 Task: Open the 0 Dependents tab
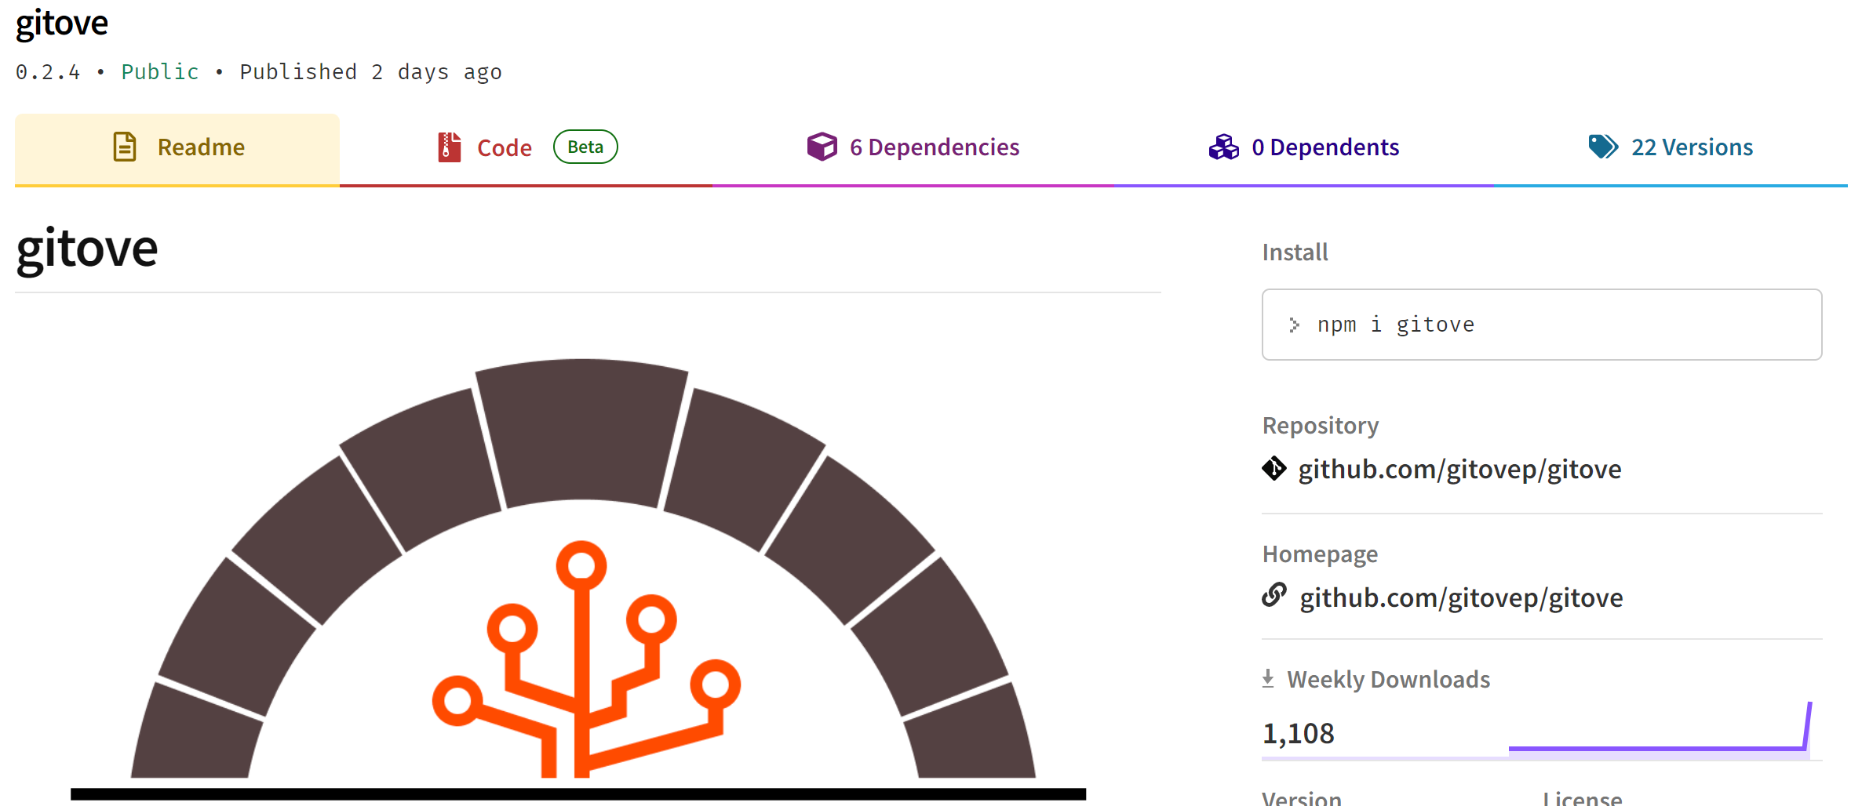click(1304, 148)
